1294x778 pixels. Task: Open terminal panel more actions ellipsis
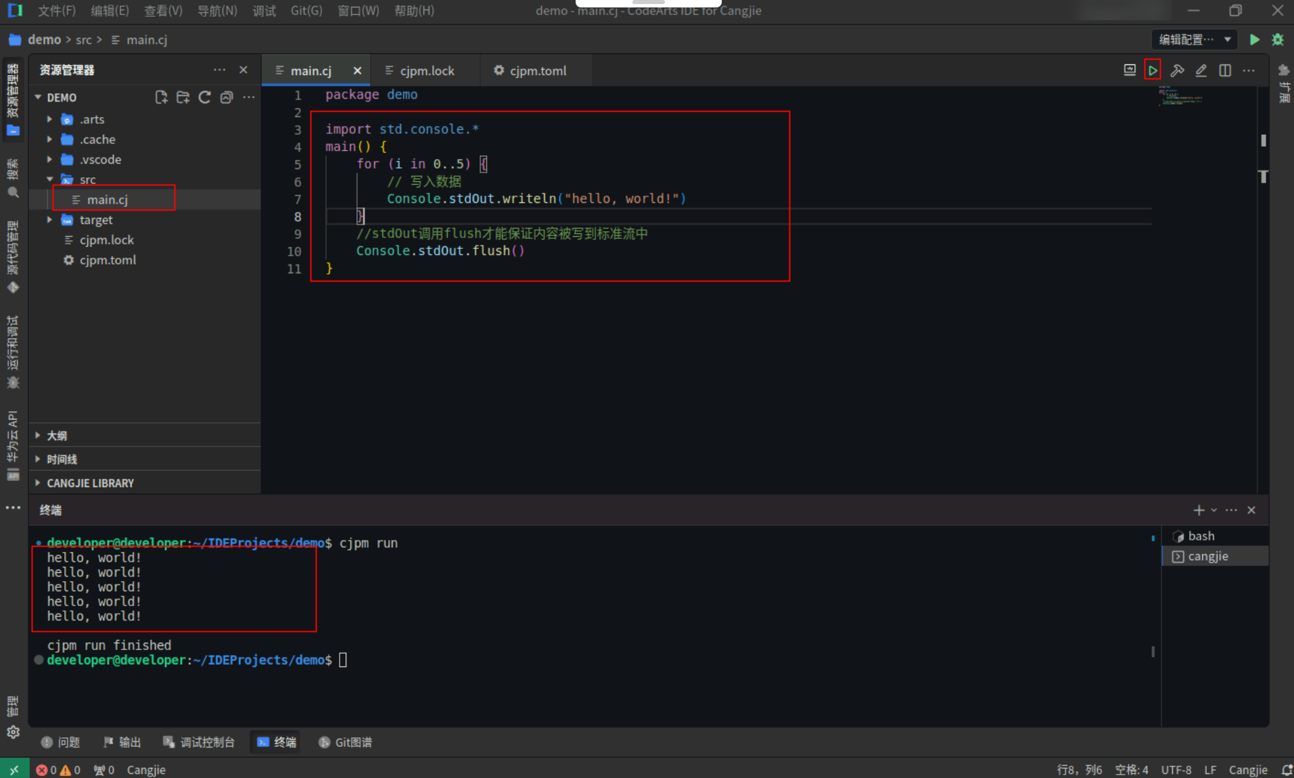point(1231,510)
